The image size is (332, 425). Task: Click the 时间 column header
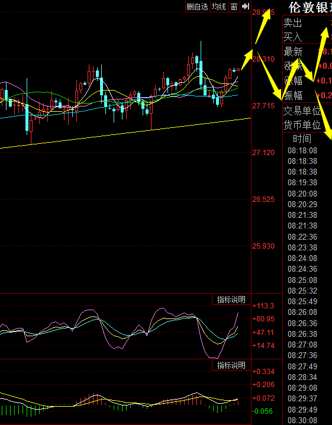tap(302, 139)
